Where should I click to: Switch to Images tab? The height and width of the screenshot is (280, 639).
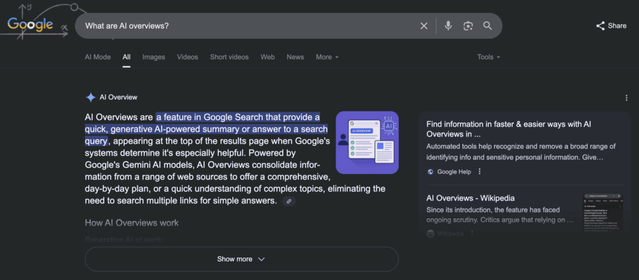pyautogui.click(x=154, y=57)
